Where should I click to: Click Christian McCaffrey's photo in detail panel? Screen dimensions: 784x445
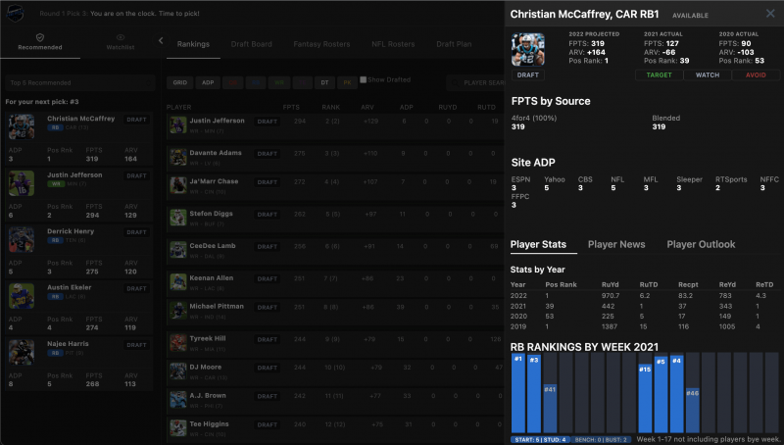click(x=527, y=50)
